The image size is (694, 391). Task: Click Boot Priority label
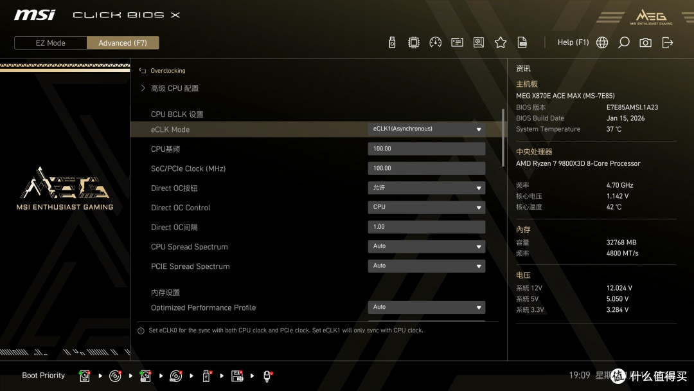44,375
